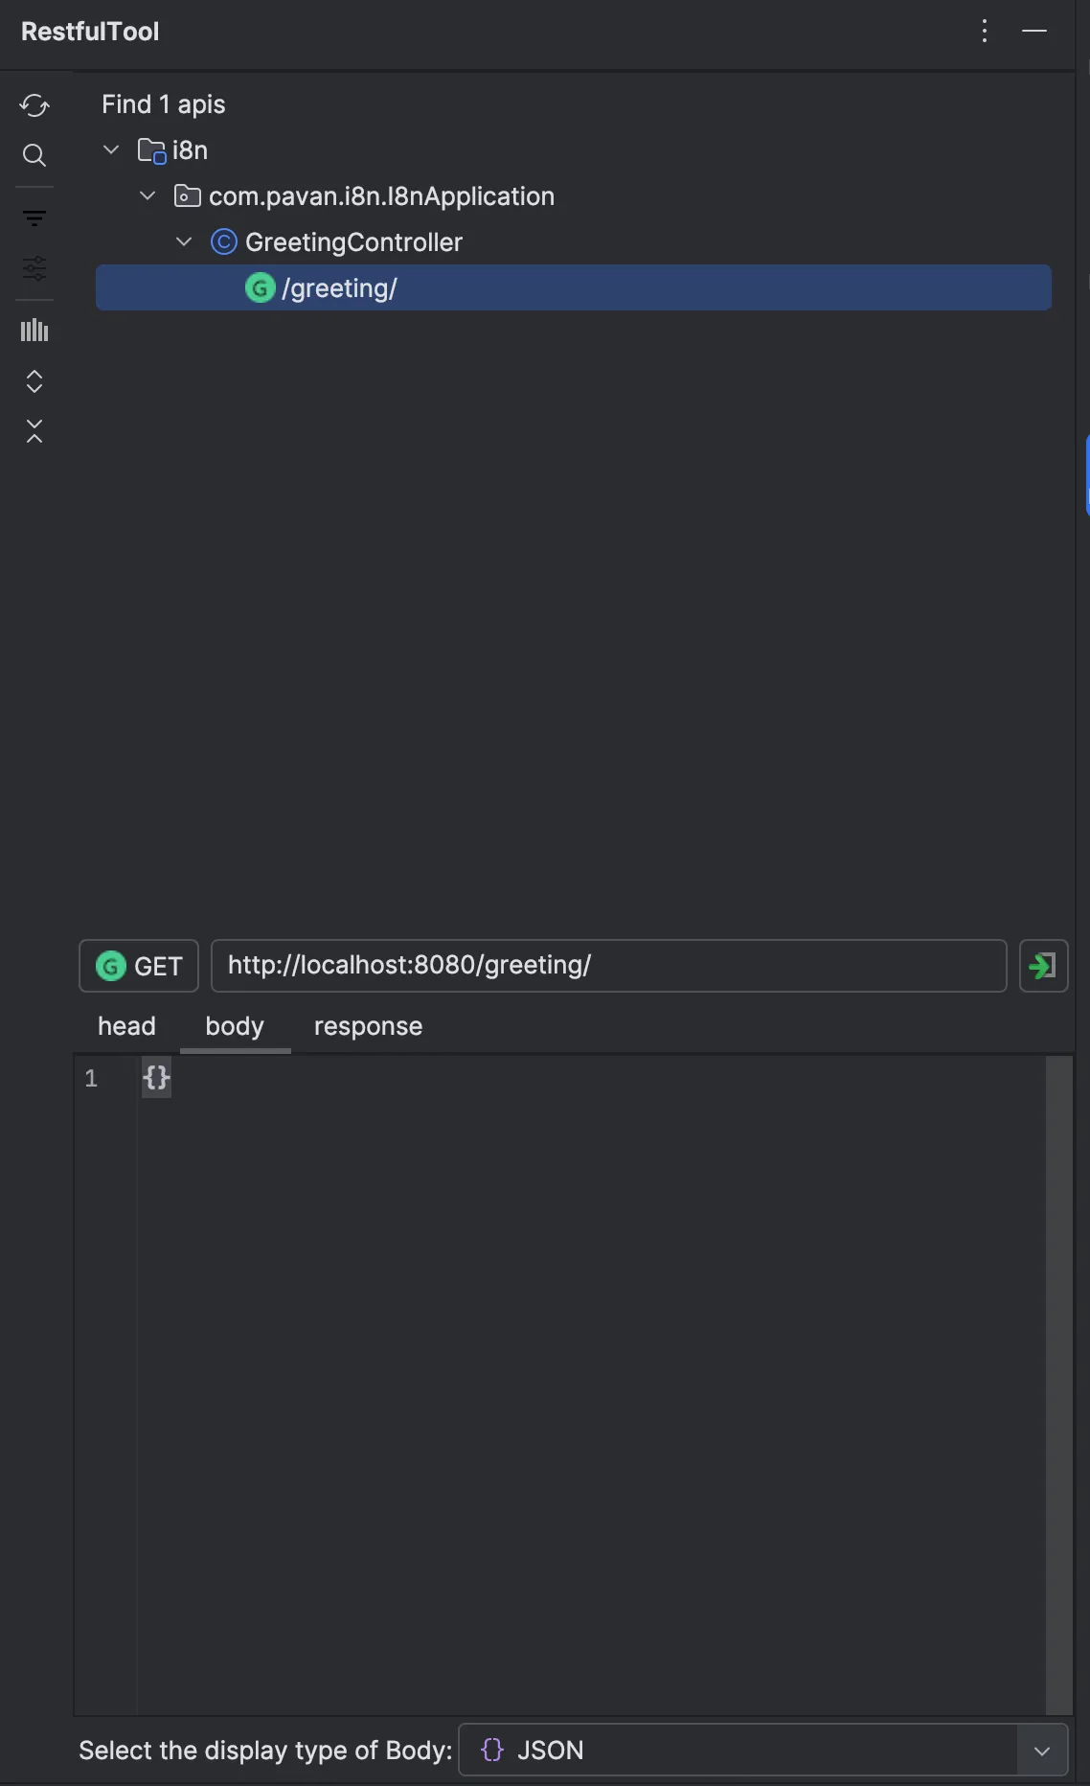The height and width of the screenshot is (1786, 1090).
Task: Click the statistics bar chart icon
Action: click(34, 331)
